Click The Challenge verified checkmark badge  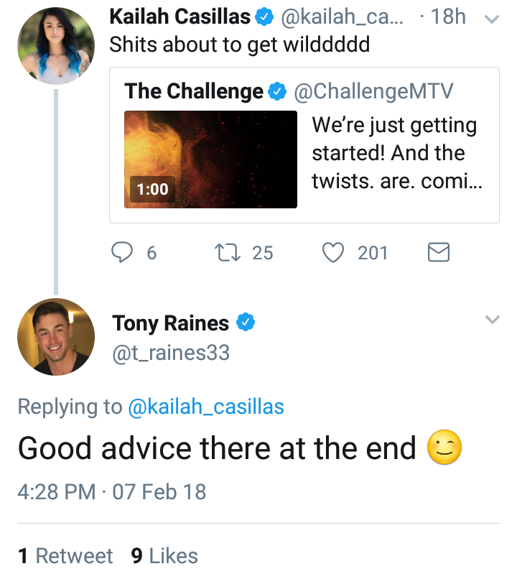[277, 91]
